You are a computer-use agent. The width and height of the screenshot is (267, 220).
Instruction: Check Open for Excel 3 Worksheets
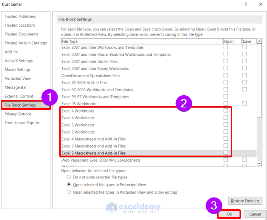tap(226, 125)
